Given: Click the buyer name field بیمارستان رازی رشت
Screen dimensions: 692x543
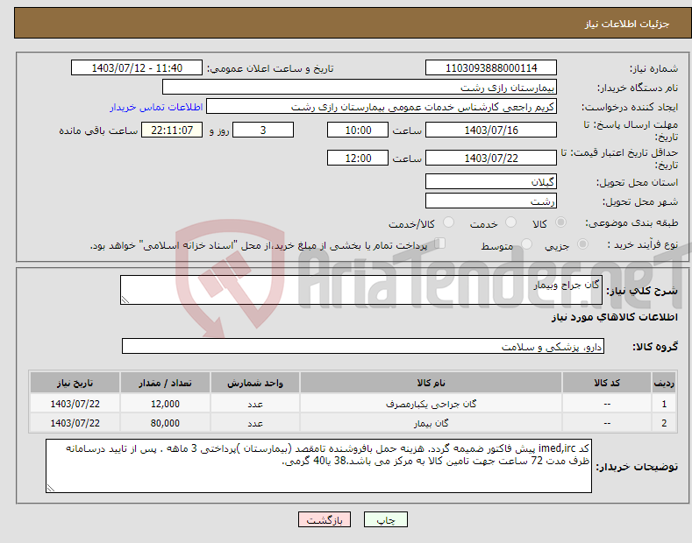Looking at the screenshot, I should 360,88.
